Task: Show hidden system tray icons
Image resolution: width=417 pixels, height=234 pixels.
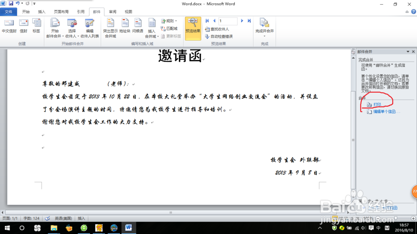Action: pyautogui.click(x=320, y=228)
